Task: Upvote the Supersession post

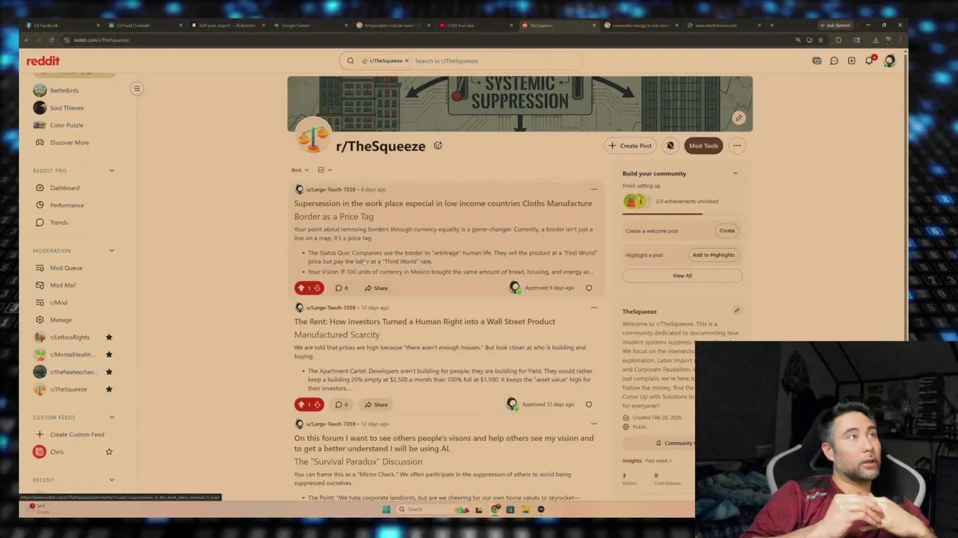Action: pyautogui.click(x=302, y=288)
